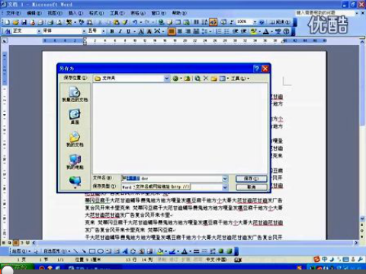Click the Search the Web icon in the dialog

coord(197,78)
